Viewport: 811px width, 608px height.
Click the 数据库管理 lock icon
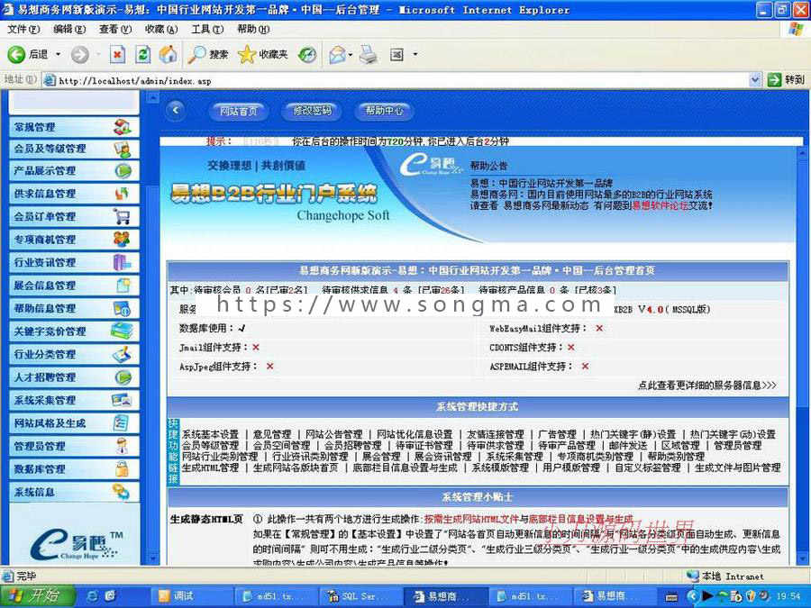tap(122, 468)
